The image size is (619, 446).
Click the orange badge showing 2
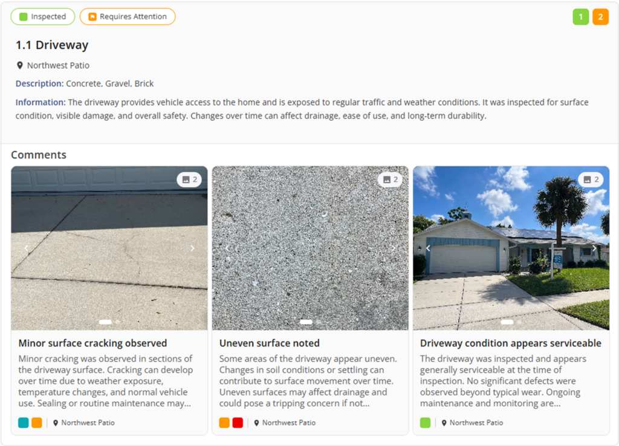click(x=600, y=16)
